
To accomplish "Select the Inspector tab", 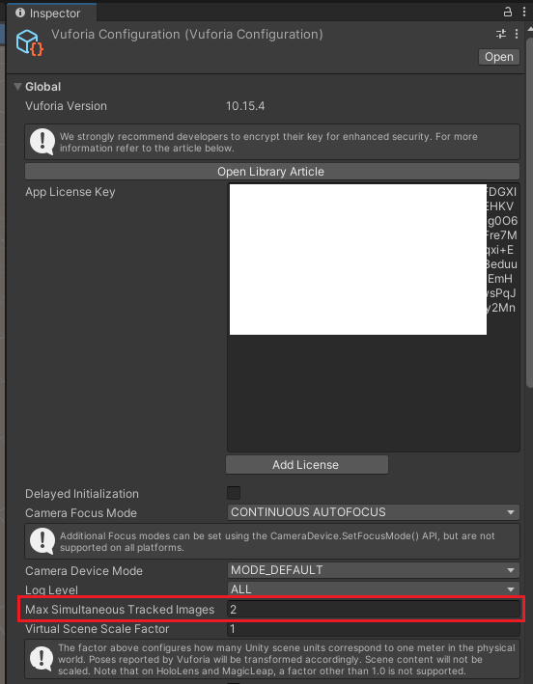I will 50,13.
